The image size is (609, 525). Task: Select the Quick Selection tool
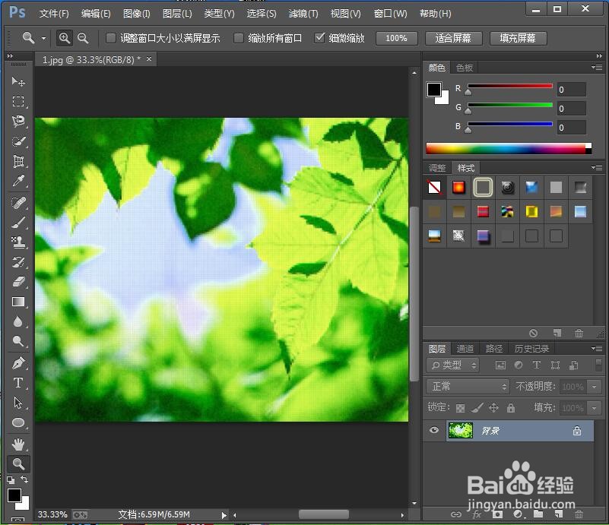point(17,141)
